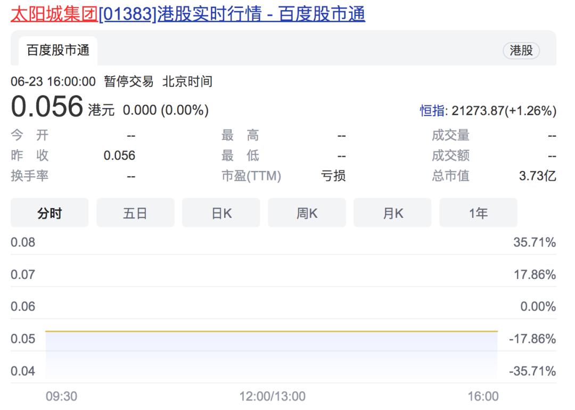Switch to the 周K weekly chart
Viewport: 575px width, 410px height.
click(307, 212)
